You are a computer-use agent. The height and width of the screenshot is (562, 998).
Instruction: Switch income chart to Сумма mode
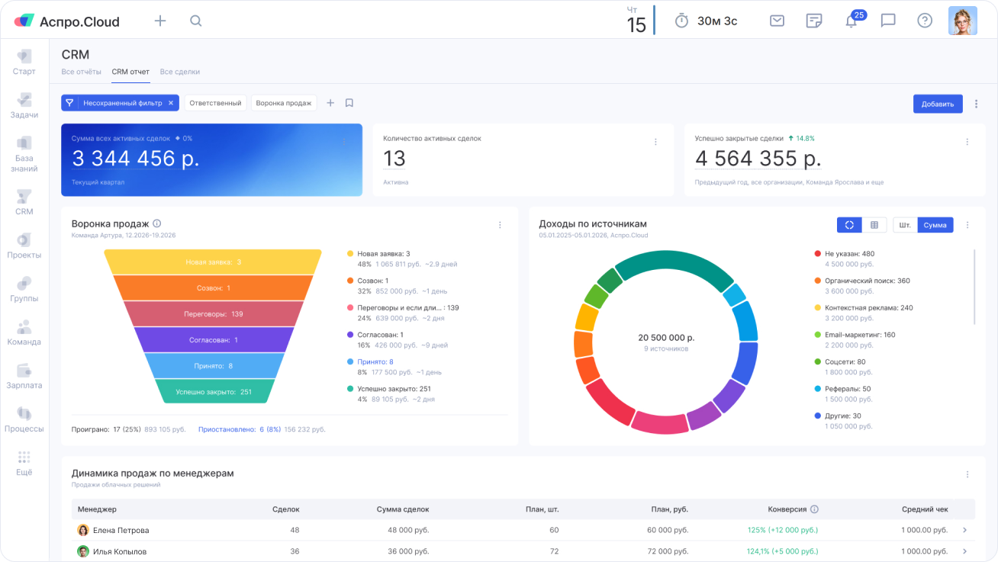click(935, 225)
